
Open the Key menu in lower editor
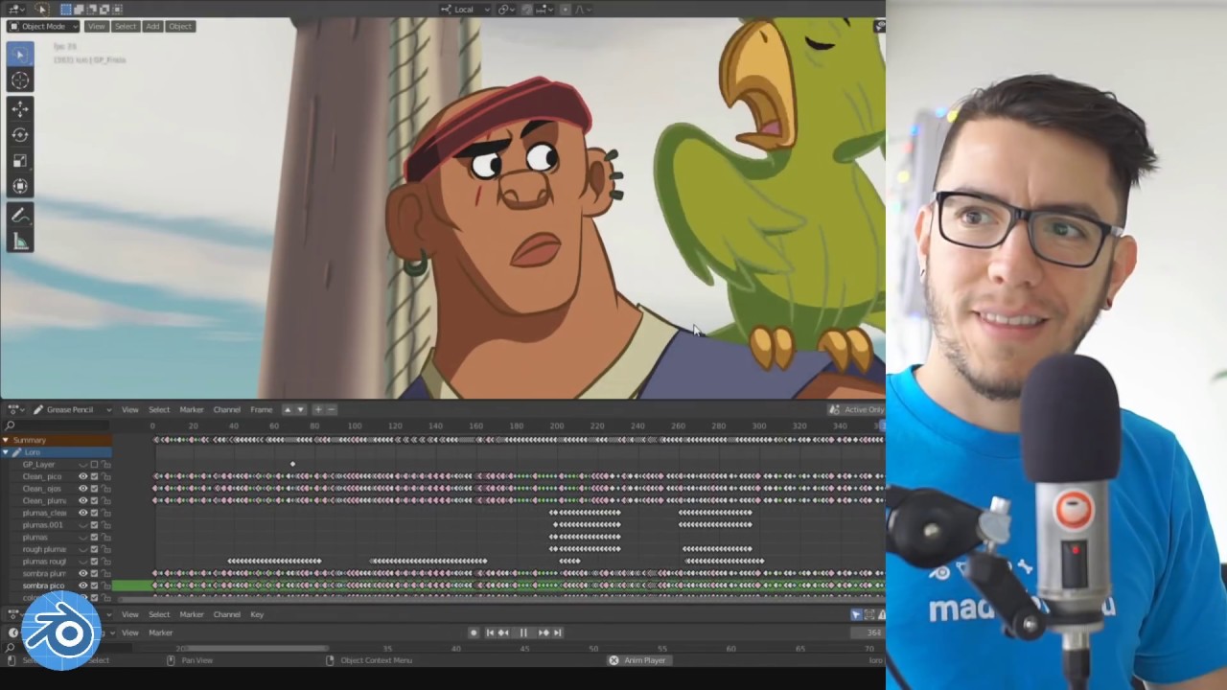coord(257,614)
